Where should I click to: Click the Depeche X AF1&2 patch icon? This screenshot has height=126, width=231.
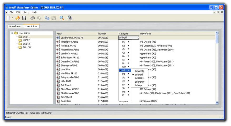[58, 62]
